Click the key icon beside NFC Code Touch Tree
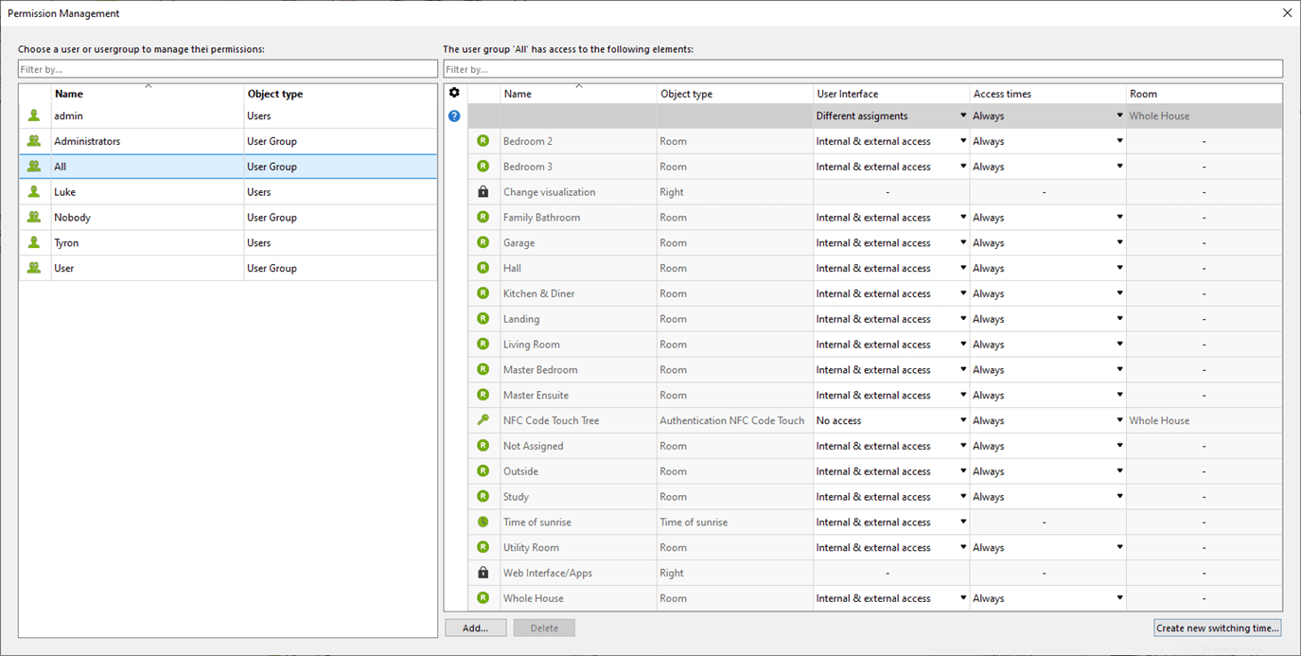The image size is (1301, 656). coord(483,420)
